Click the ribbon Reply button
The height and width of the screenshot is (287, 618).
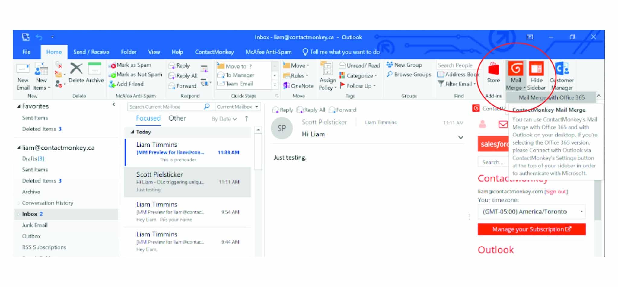click(179, 65)
